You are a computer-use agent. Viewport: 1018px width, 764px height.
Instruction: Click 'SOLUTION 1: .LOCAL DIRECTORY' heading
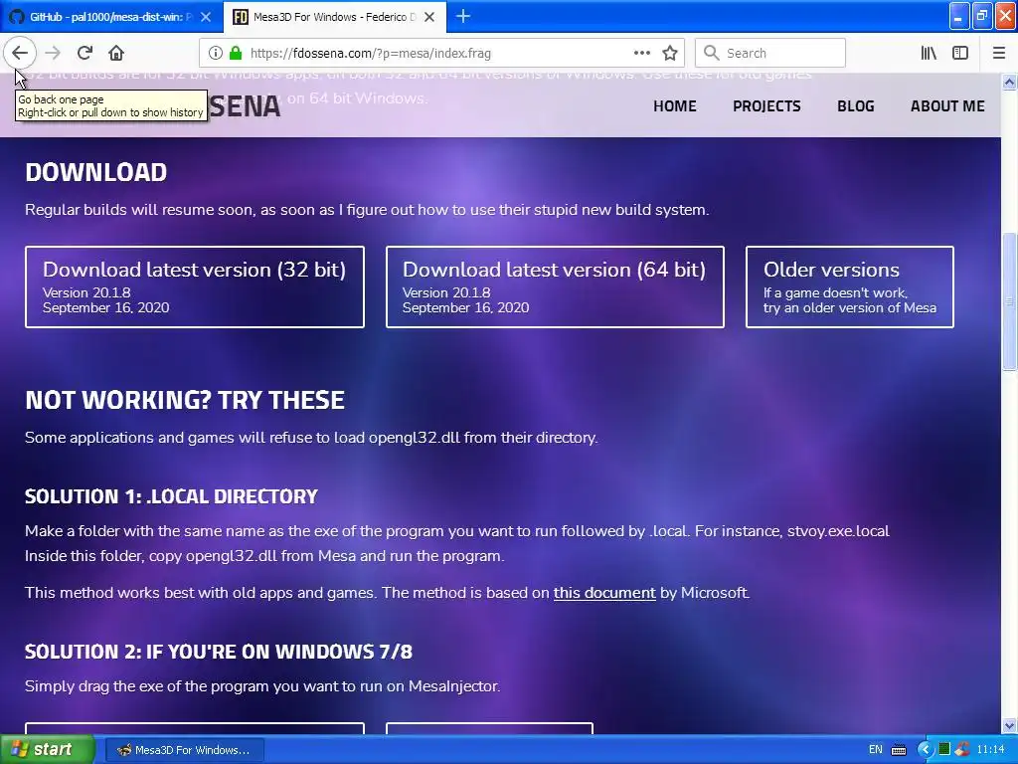click(171, 496)
